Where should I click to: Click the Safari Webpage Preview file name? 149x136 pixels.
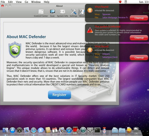[x=115, y=18]
